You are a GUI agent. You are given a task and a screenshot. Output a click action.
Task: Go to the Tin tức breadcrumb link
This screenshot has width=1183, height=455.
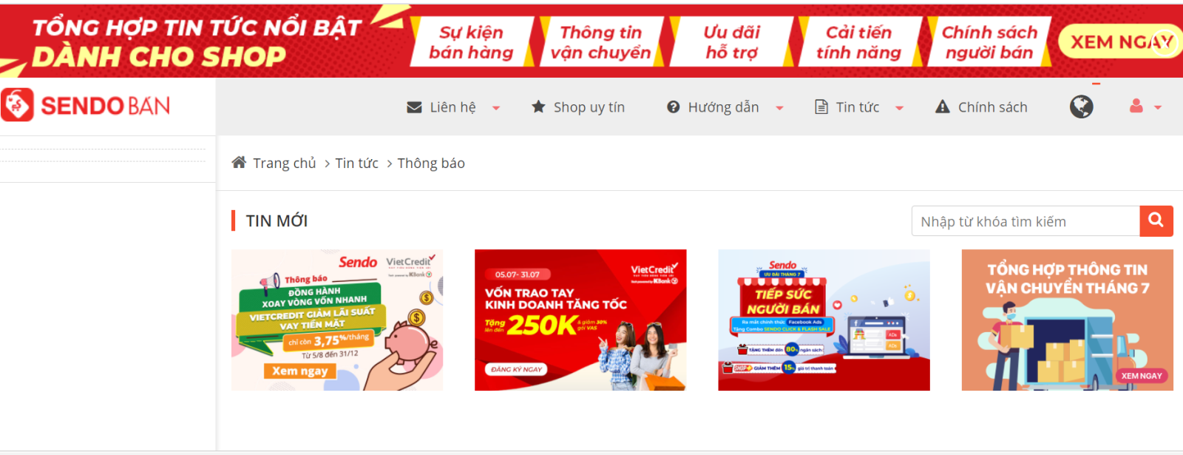[x=356, y=164]
